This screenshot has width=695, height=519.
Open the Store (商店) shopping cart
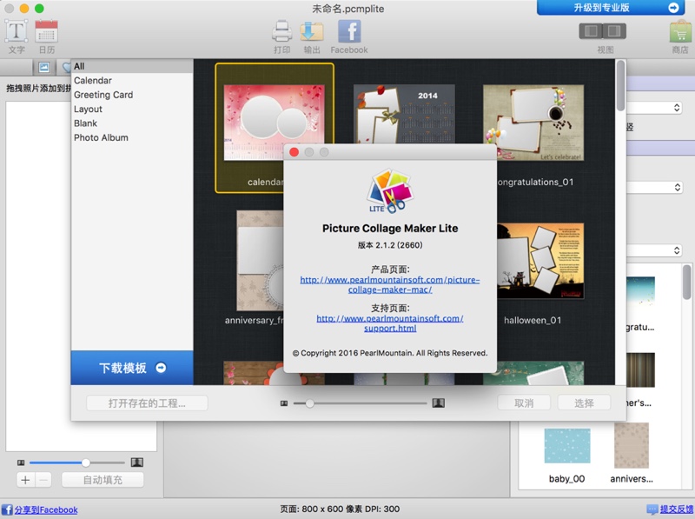[681, 32]
